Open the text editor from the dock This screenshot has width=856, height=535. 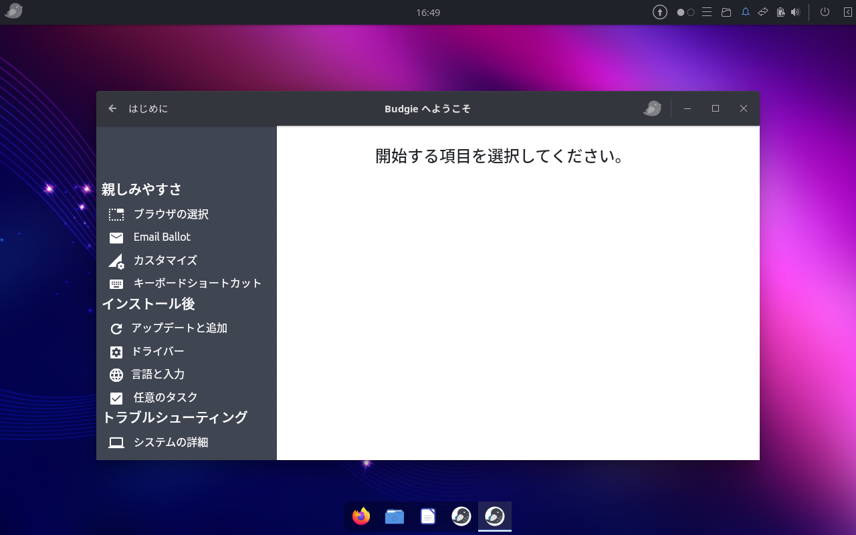click(427, 516)
